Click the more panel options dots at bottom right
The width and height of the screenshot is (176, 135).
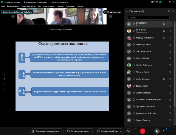point(171,131)
